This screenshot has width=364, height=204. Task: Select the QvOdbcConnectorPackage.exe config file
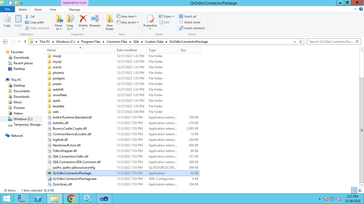point(123,179)
